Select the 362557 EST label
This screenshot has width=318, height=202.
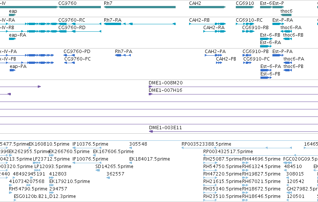pos(115,174)
